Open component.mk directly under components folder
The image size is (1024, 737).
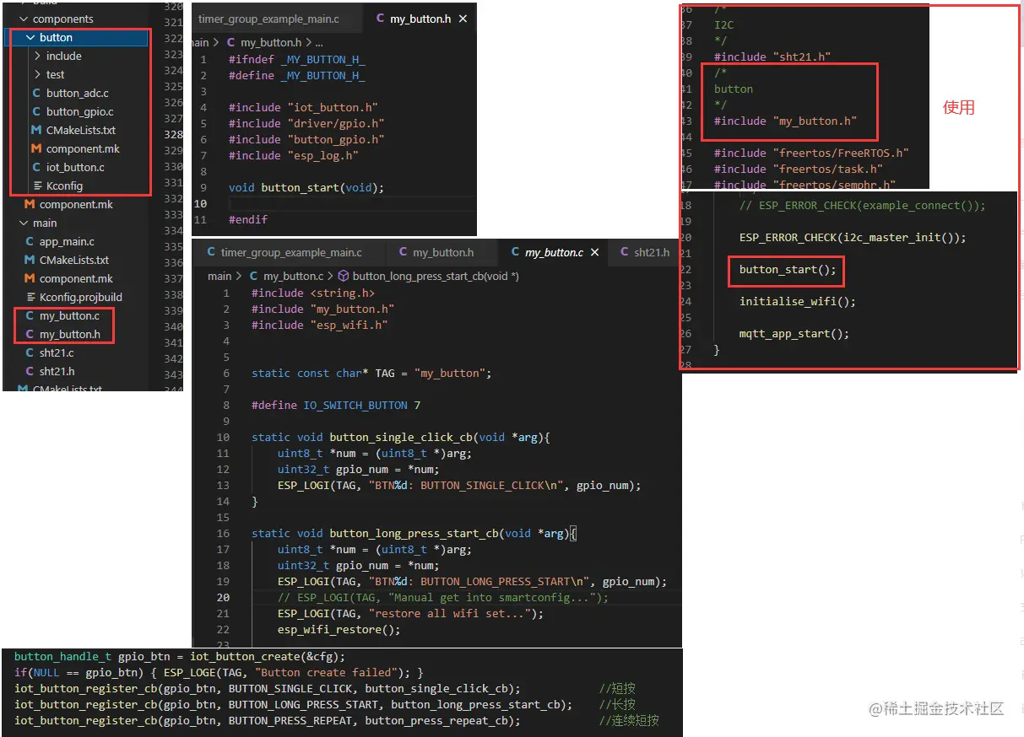point(76,204)
